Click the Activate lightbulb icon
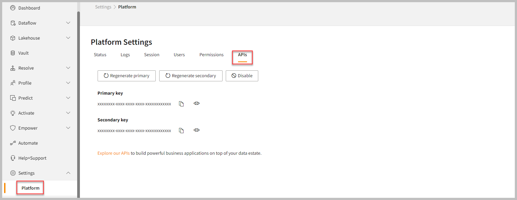517x200 pixels. coord(13,113)
